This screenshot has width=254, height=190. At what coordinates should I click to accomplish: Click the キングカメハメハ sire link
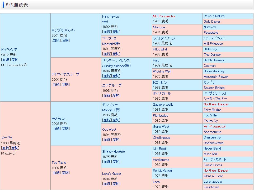point(63,30)
